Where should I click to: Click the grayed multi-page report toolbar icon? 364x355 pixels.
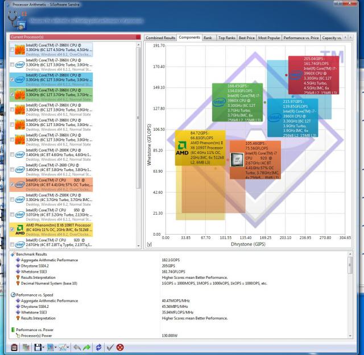pos(26,348)
